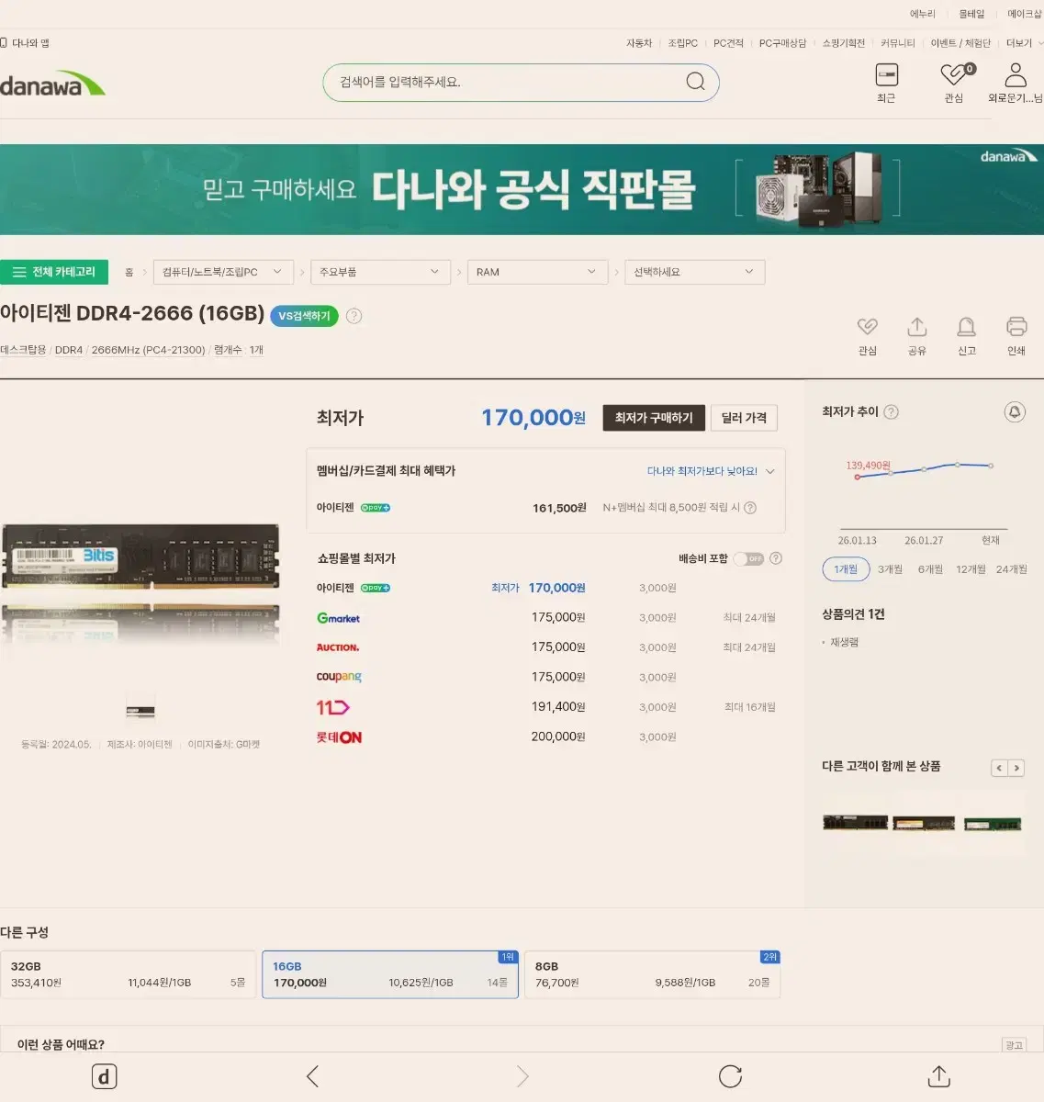Expand 다나와 최저가보다 낮아요! chevron

tap(770, 471)
